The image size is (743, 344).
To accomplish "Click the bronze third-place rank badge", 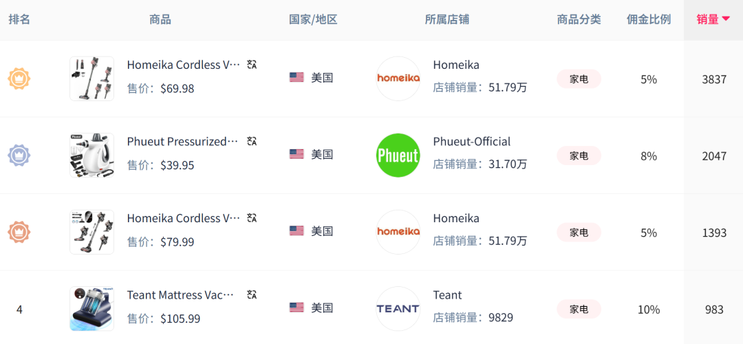I will pyautogui.click(x=19, y=232).
